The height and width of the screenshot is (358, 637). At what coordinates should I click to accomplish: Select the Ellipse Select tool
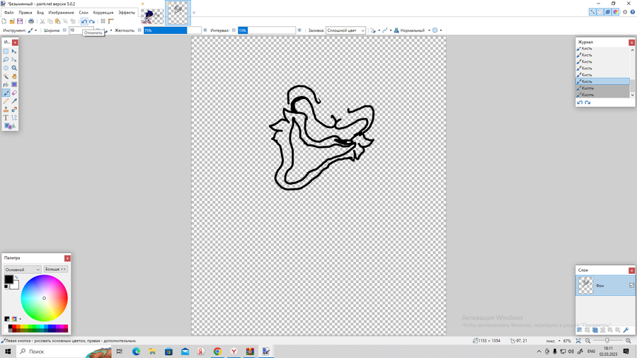click(x=6, y=68)
